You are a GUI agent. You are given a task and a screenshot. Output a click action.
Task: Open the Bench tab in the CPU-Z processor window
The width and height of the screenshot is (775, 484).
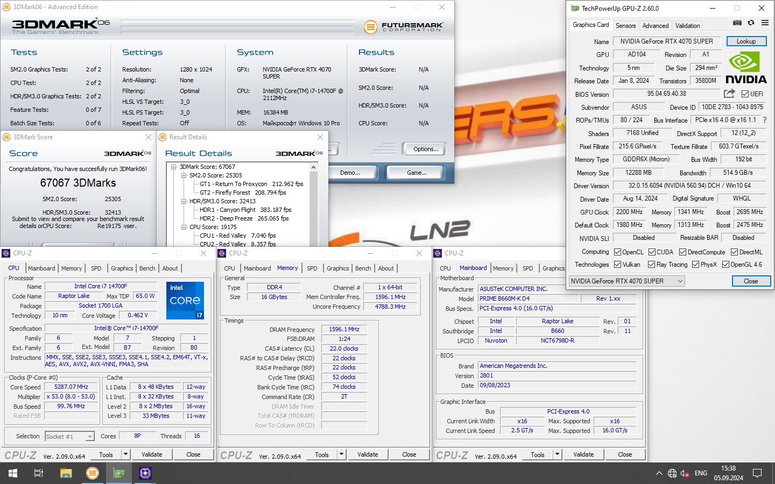pos(147,268)
